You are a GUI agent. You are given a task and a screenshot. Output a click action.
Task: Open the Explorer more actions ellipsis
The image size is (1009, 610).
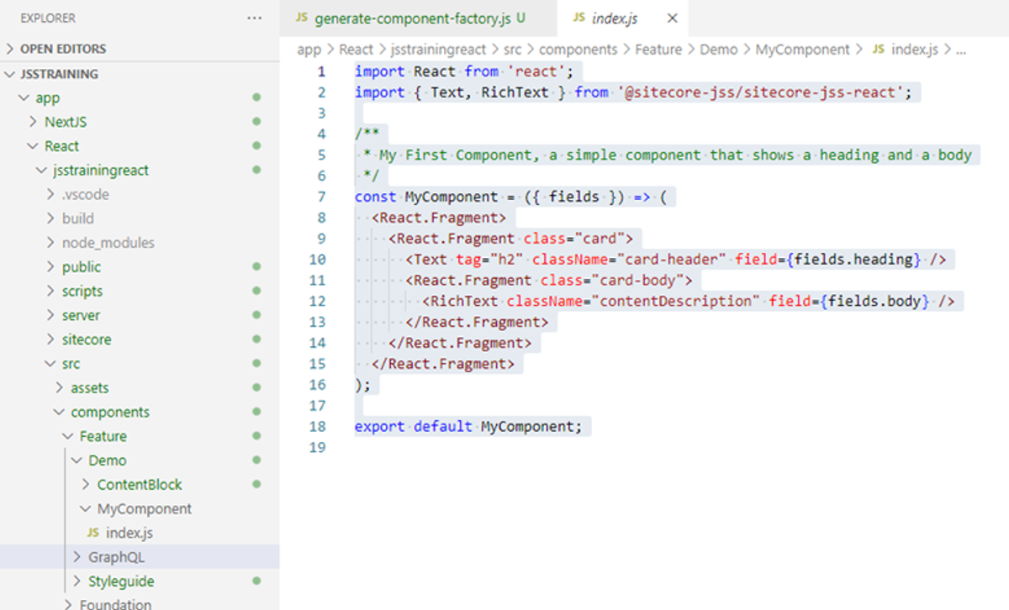255,18
